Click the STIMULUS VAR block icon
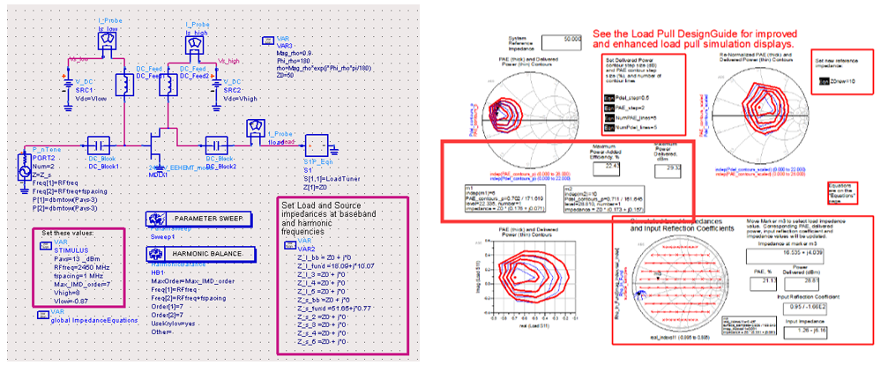This screenshot has width=888, height=365. click(x=47, y=244)
